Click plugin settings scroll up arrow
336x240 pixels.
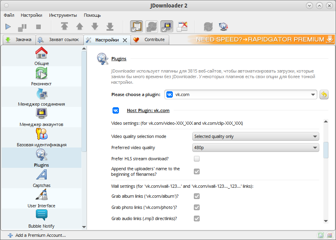click(x=326, y=121)
